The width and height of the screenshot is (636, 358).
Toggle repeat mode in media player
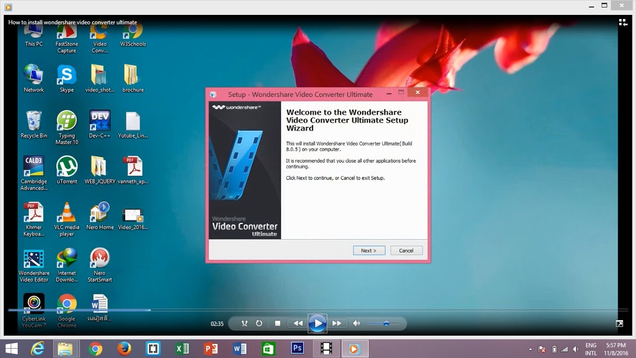tap(259, 323)
